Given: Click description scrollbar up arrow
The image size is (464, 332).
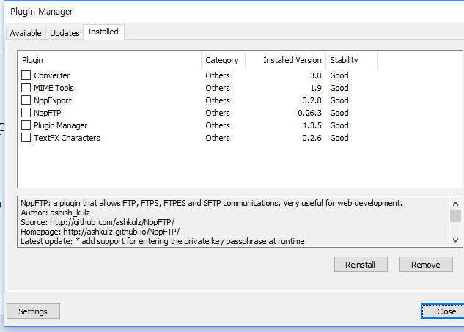Looking at the screenshot, I should pos(455,204).
